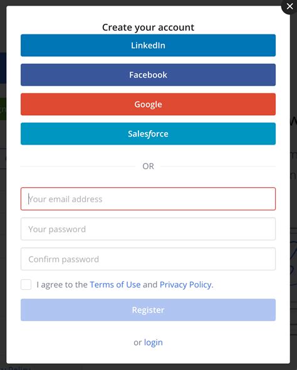Image resolution: width=297 pixels, height=370 pixels.
Task: Click the OR divider text
Action: point(148,167)
